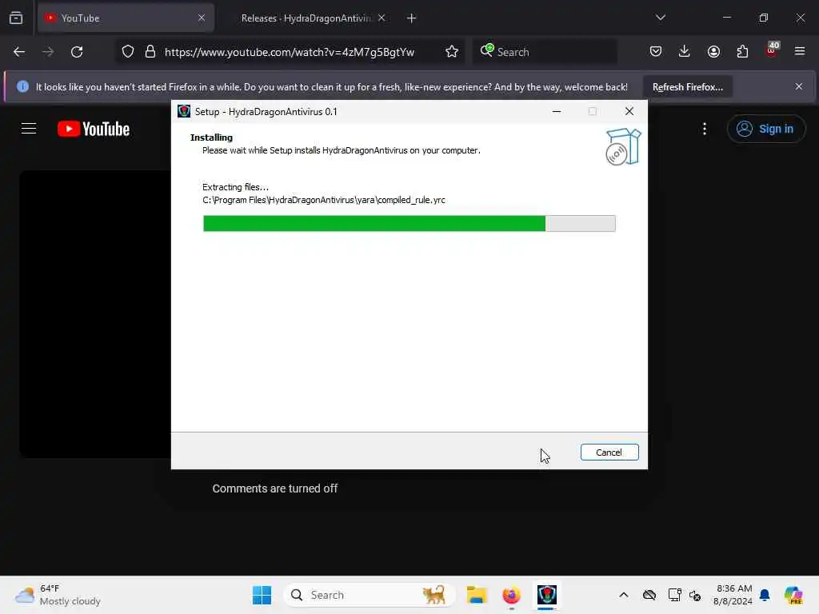Click the 'Extracting files...' status text
The width and height of the screenshot is (819, 614).
point(235,187)
